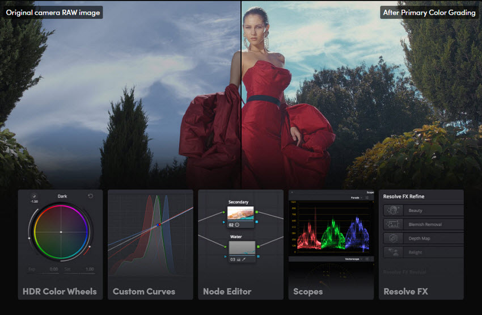Select the Blemish Removal effect

(x=423, y=224)
